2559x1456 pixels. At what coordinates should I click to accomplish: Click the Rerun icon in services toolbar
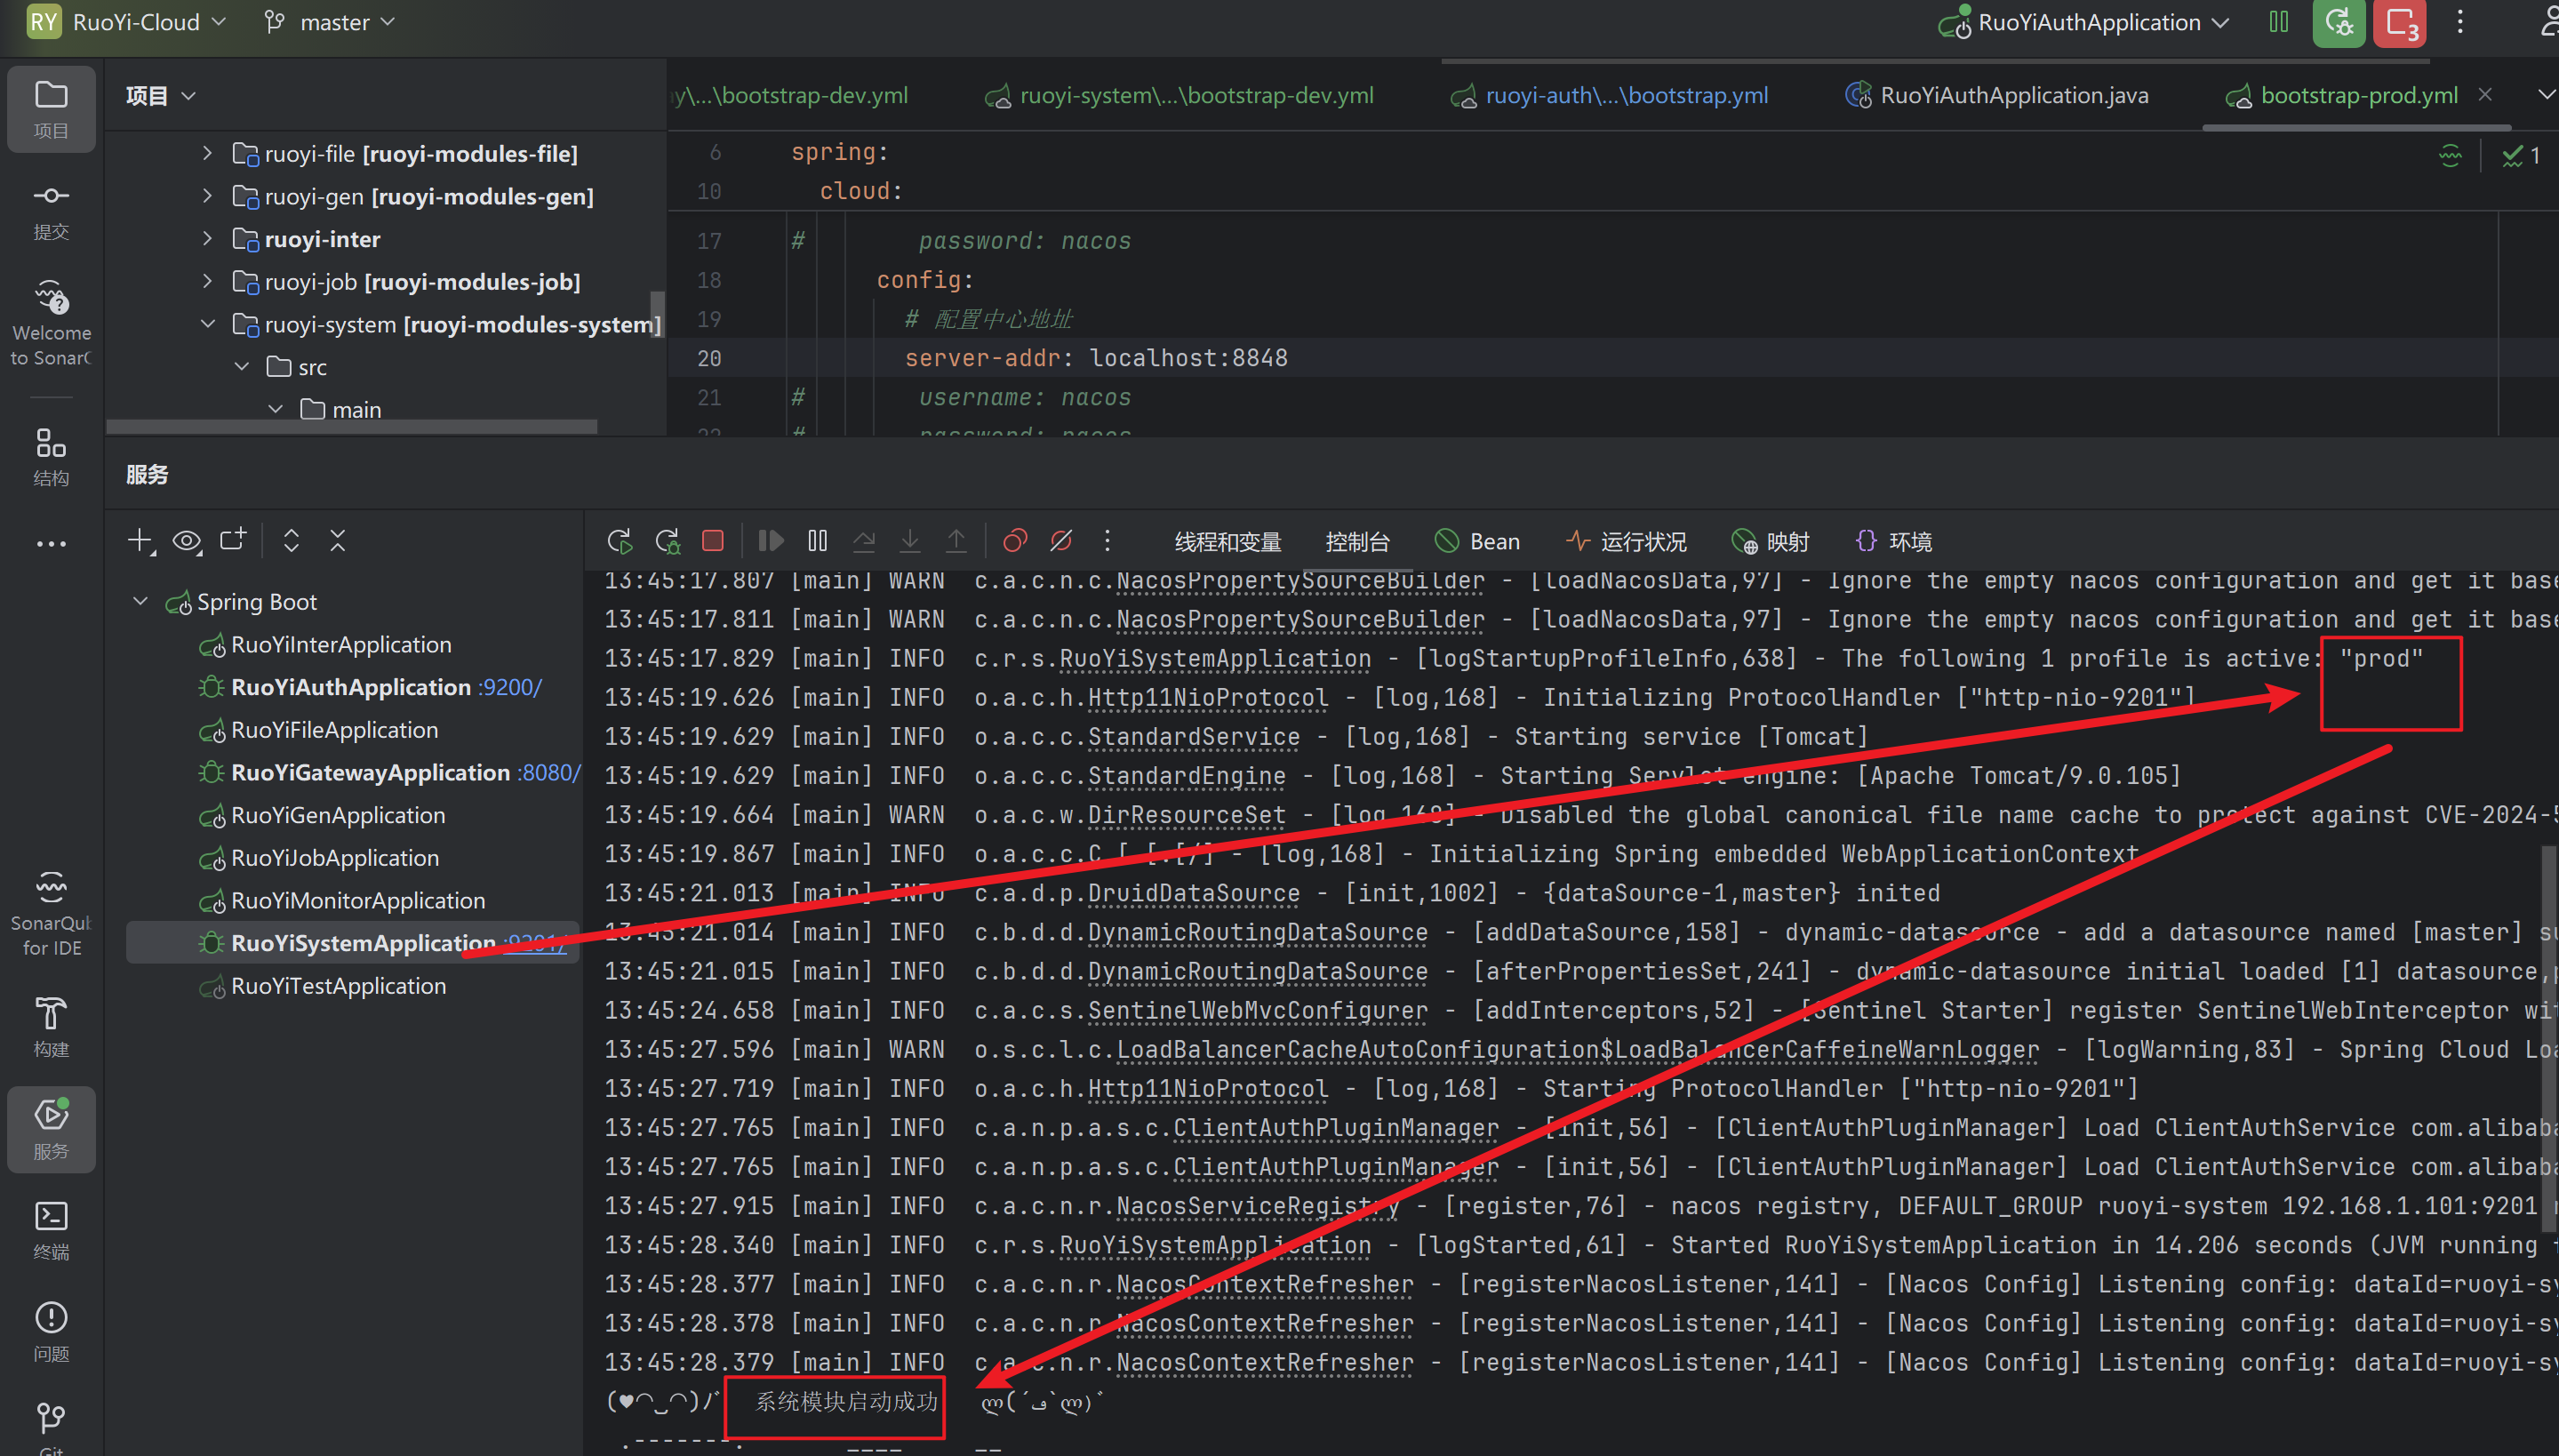click(x=619, y=541)
